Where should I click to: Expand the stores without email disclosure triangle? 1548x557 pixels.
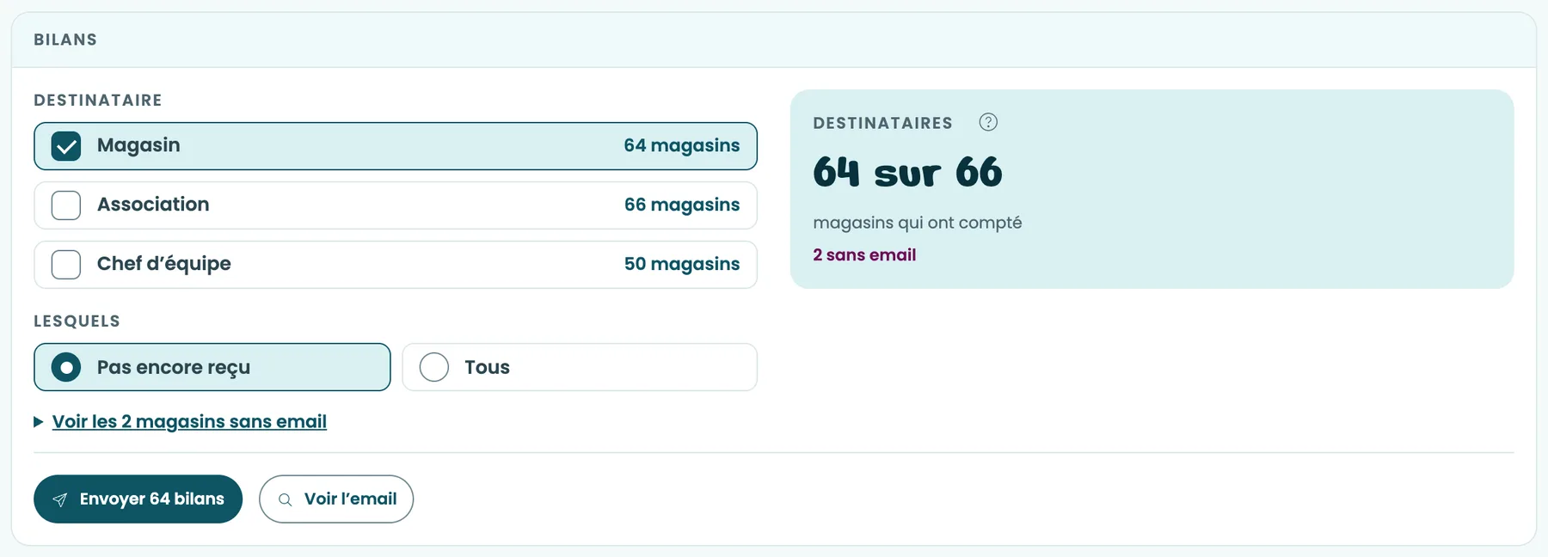pyautogui.click(x=39, y=422)
